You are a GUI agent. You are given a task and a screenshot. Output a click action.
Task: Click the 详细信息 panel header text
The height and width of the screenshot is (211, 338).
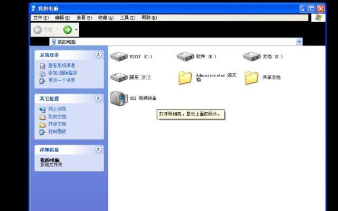click(49, 150)
